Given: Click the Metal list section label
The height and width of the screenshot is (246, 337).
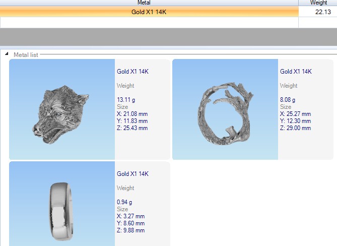Looking at the screenshot, I should click(x=26, y=54).
